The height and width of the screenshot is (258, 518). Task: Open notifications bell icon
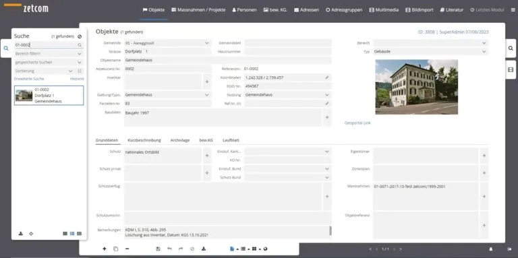click(491, 249)
